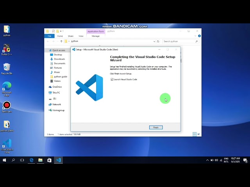This screenshot has width=250, height=187.
Task: Open Home tab in Explorer ribbon
Action: point(60,36)
